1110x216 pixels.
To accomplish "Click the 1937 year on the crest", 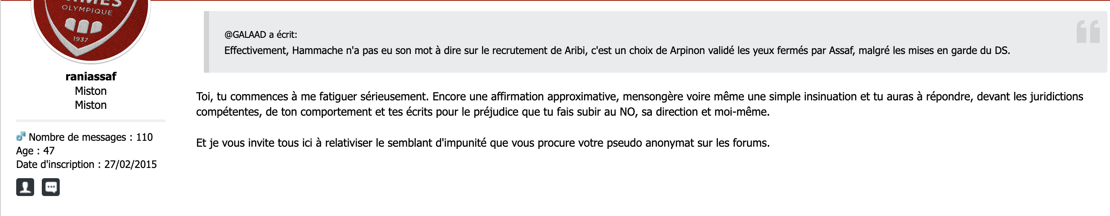I will click(x=80, y=40).
